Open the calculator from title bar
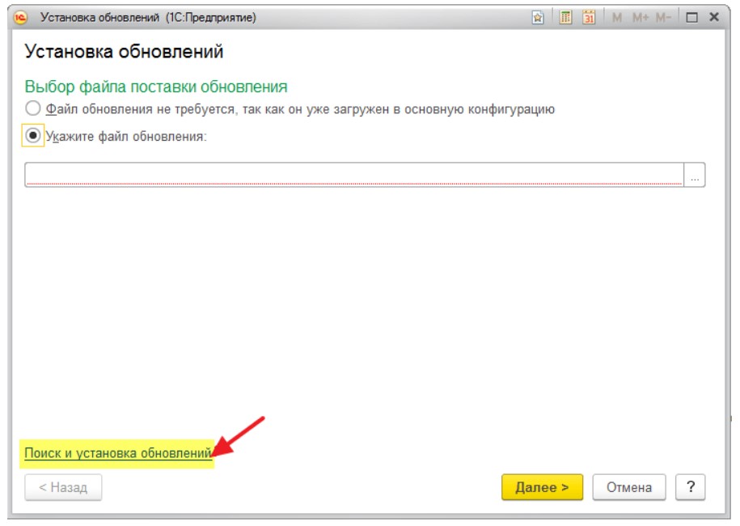This screenshot has width=740, height=526. (566, 17)
